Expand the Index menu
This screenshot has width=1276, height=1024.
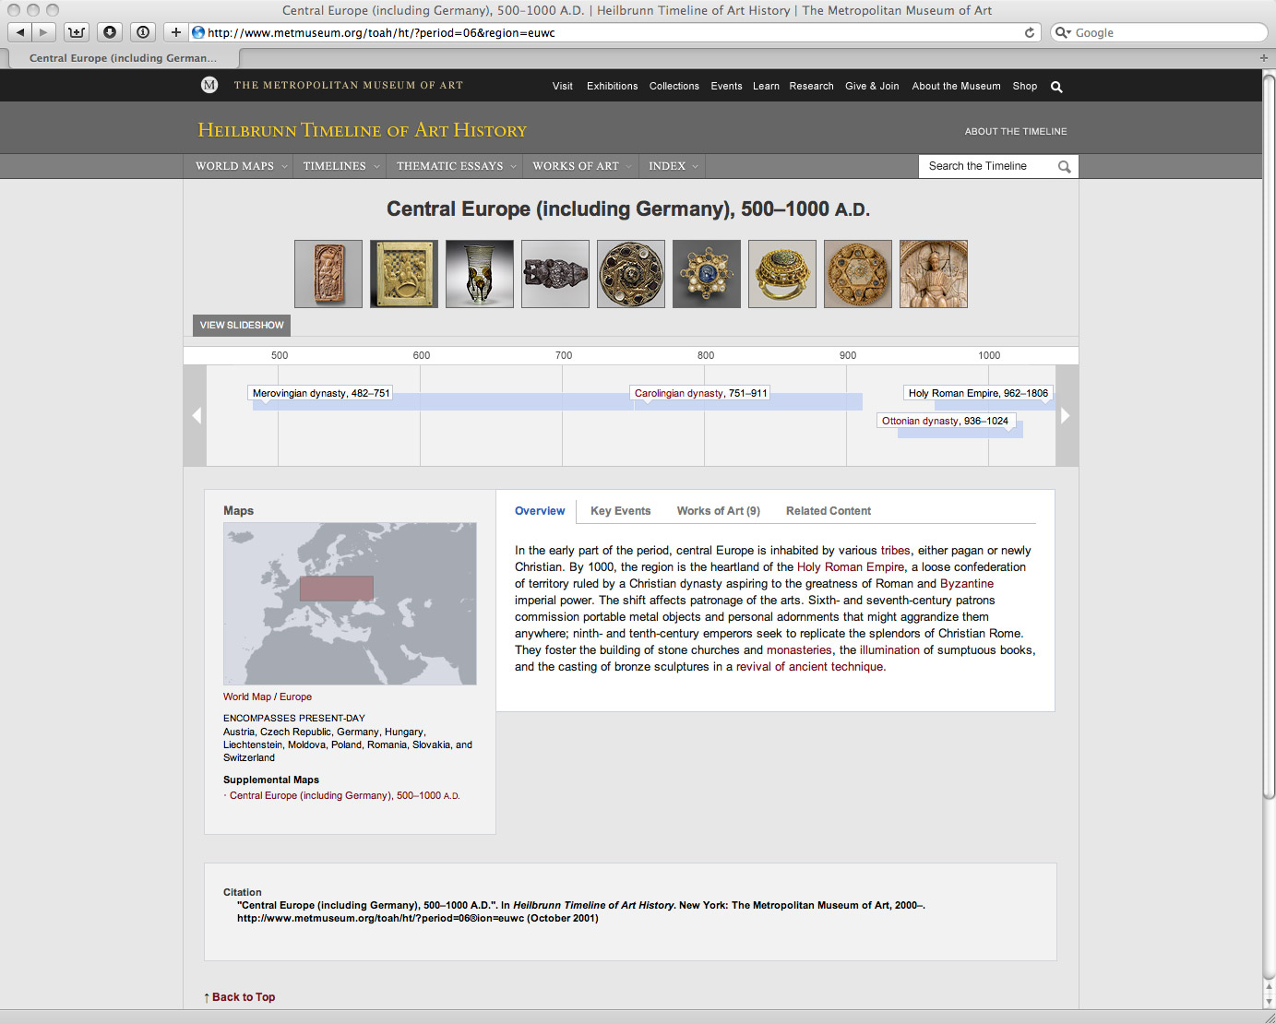coord(673,166)
